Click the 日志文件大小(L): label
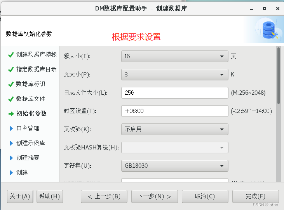284x210 pixels. pos(86,93)
